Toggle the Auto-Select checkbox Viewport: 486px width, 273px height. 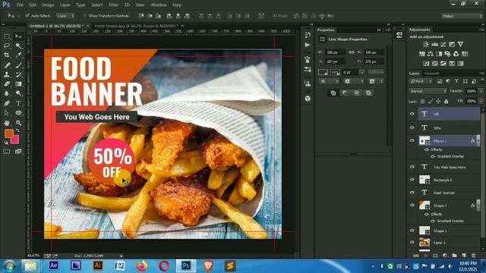pos(27,15)
